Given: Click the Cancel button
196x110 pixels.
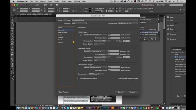Looking at the screenshot, I should click(x=120, y=92).
